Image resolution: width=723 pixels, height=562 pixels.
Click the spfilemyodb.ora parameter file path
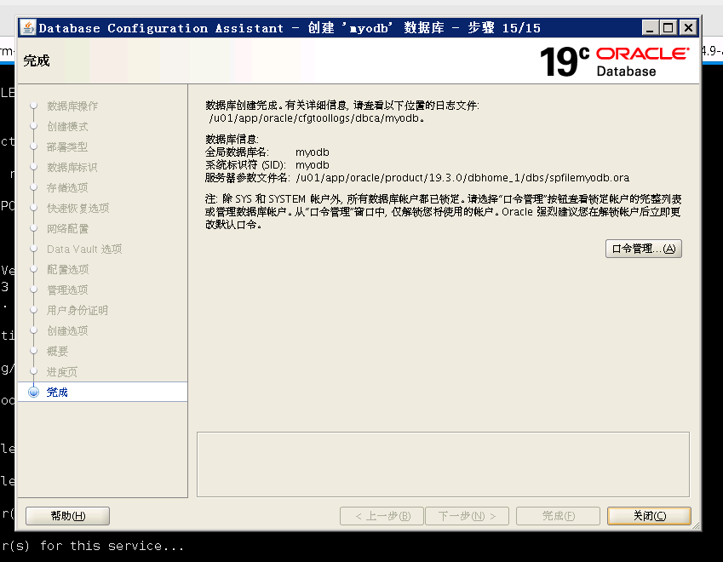[x=462, y=178]
